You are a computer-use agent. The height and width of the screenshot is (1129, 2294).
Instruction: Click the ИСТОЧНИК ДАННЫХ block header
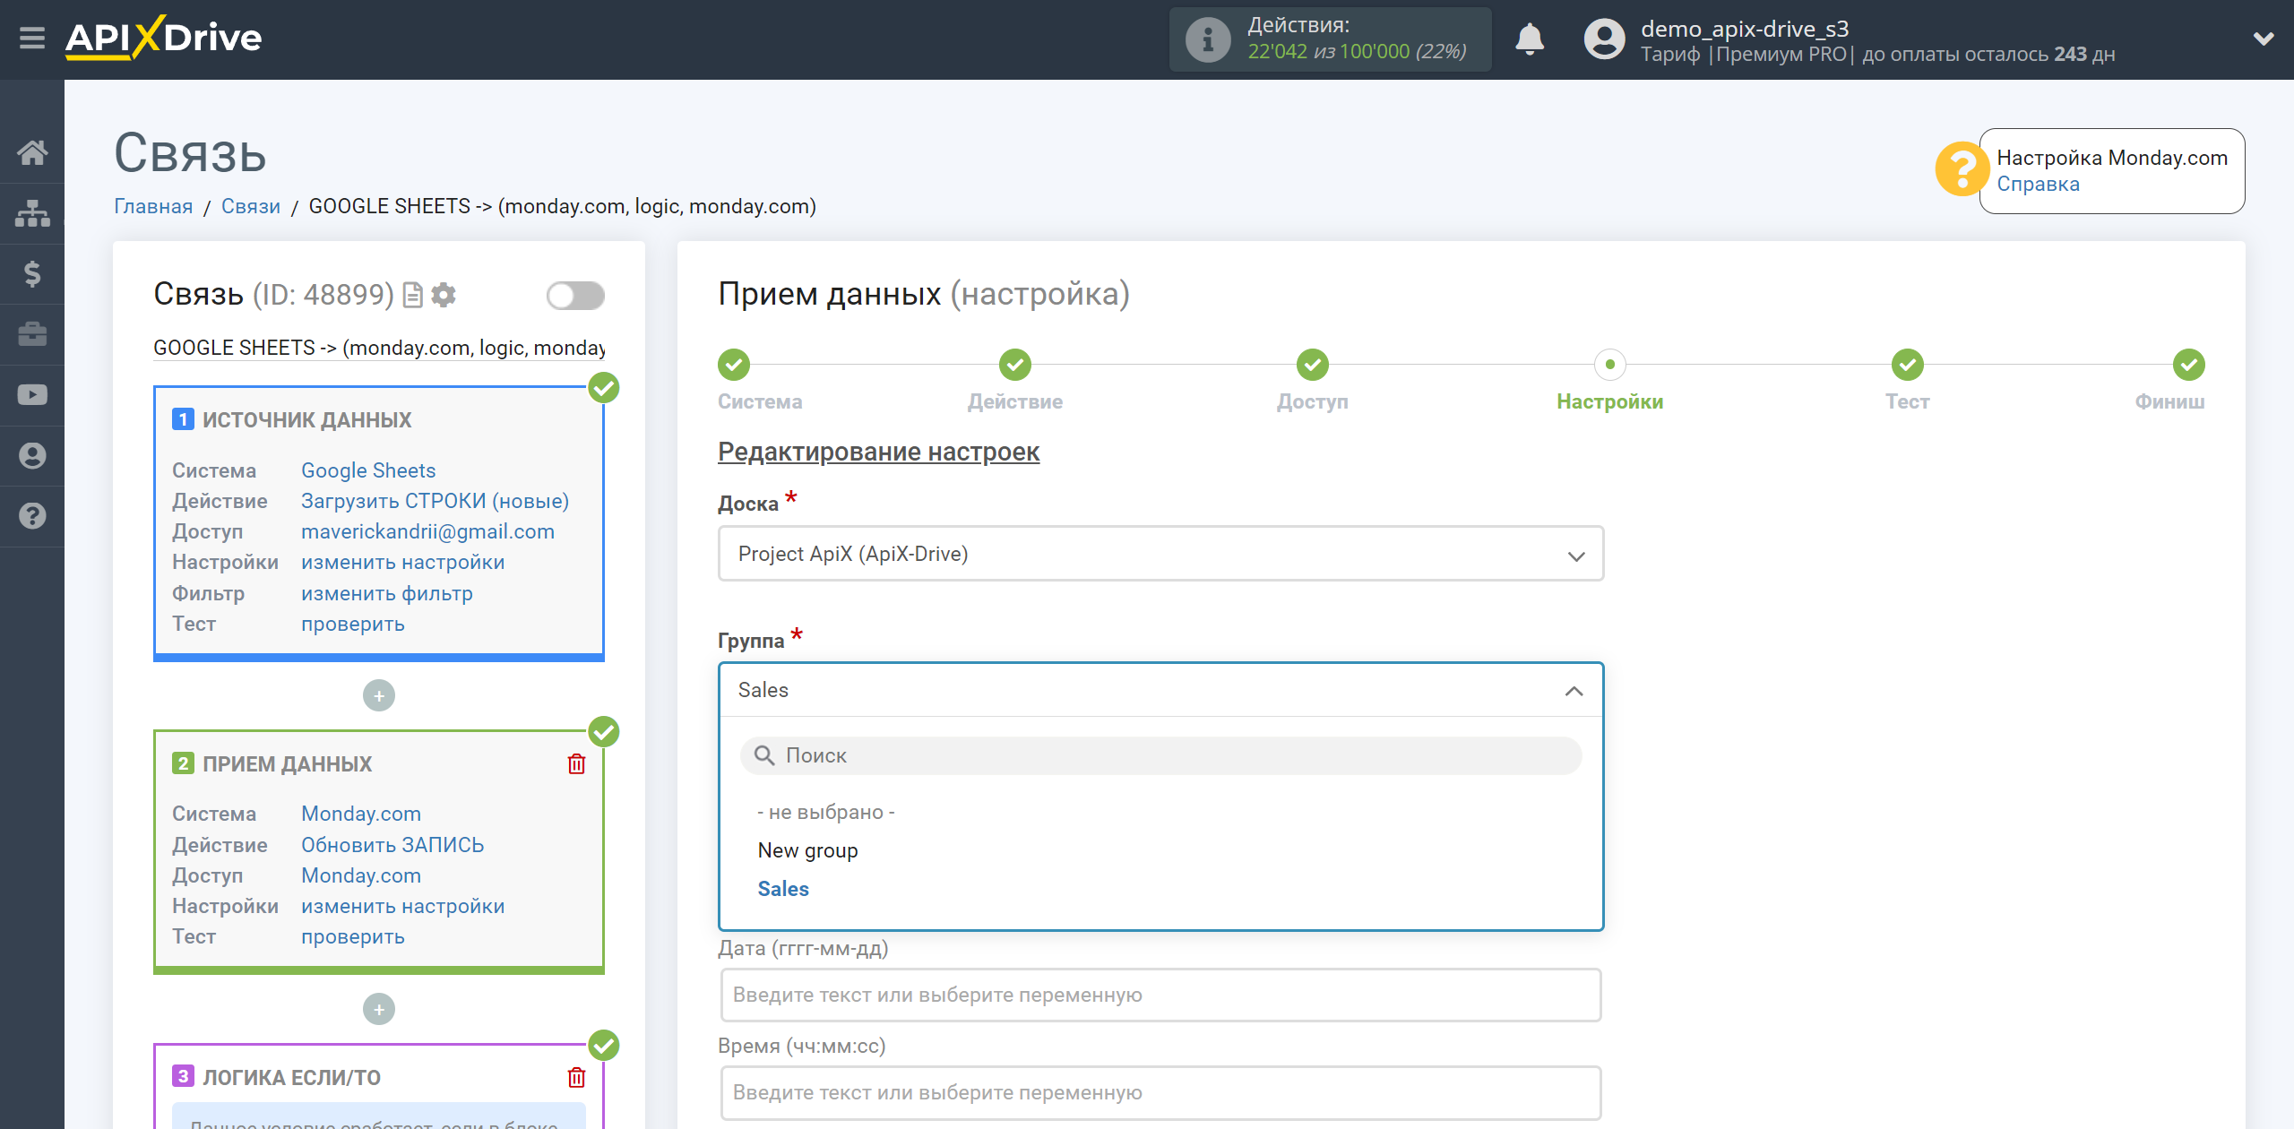(x=306, y=420)
